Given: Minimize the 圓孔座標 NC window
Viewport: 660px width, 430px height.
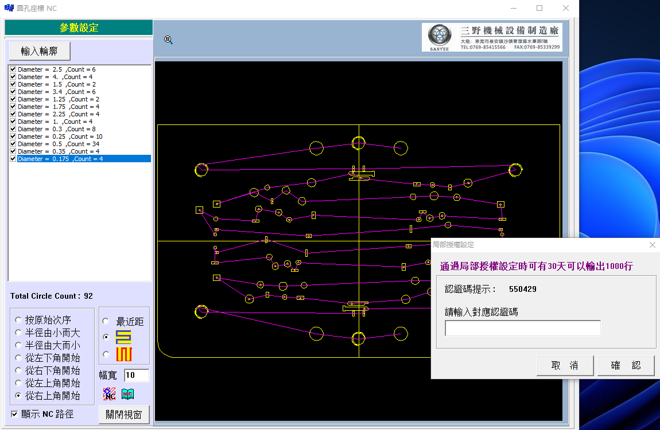Looking at the screenshot, I should 514,8.
